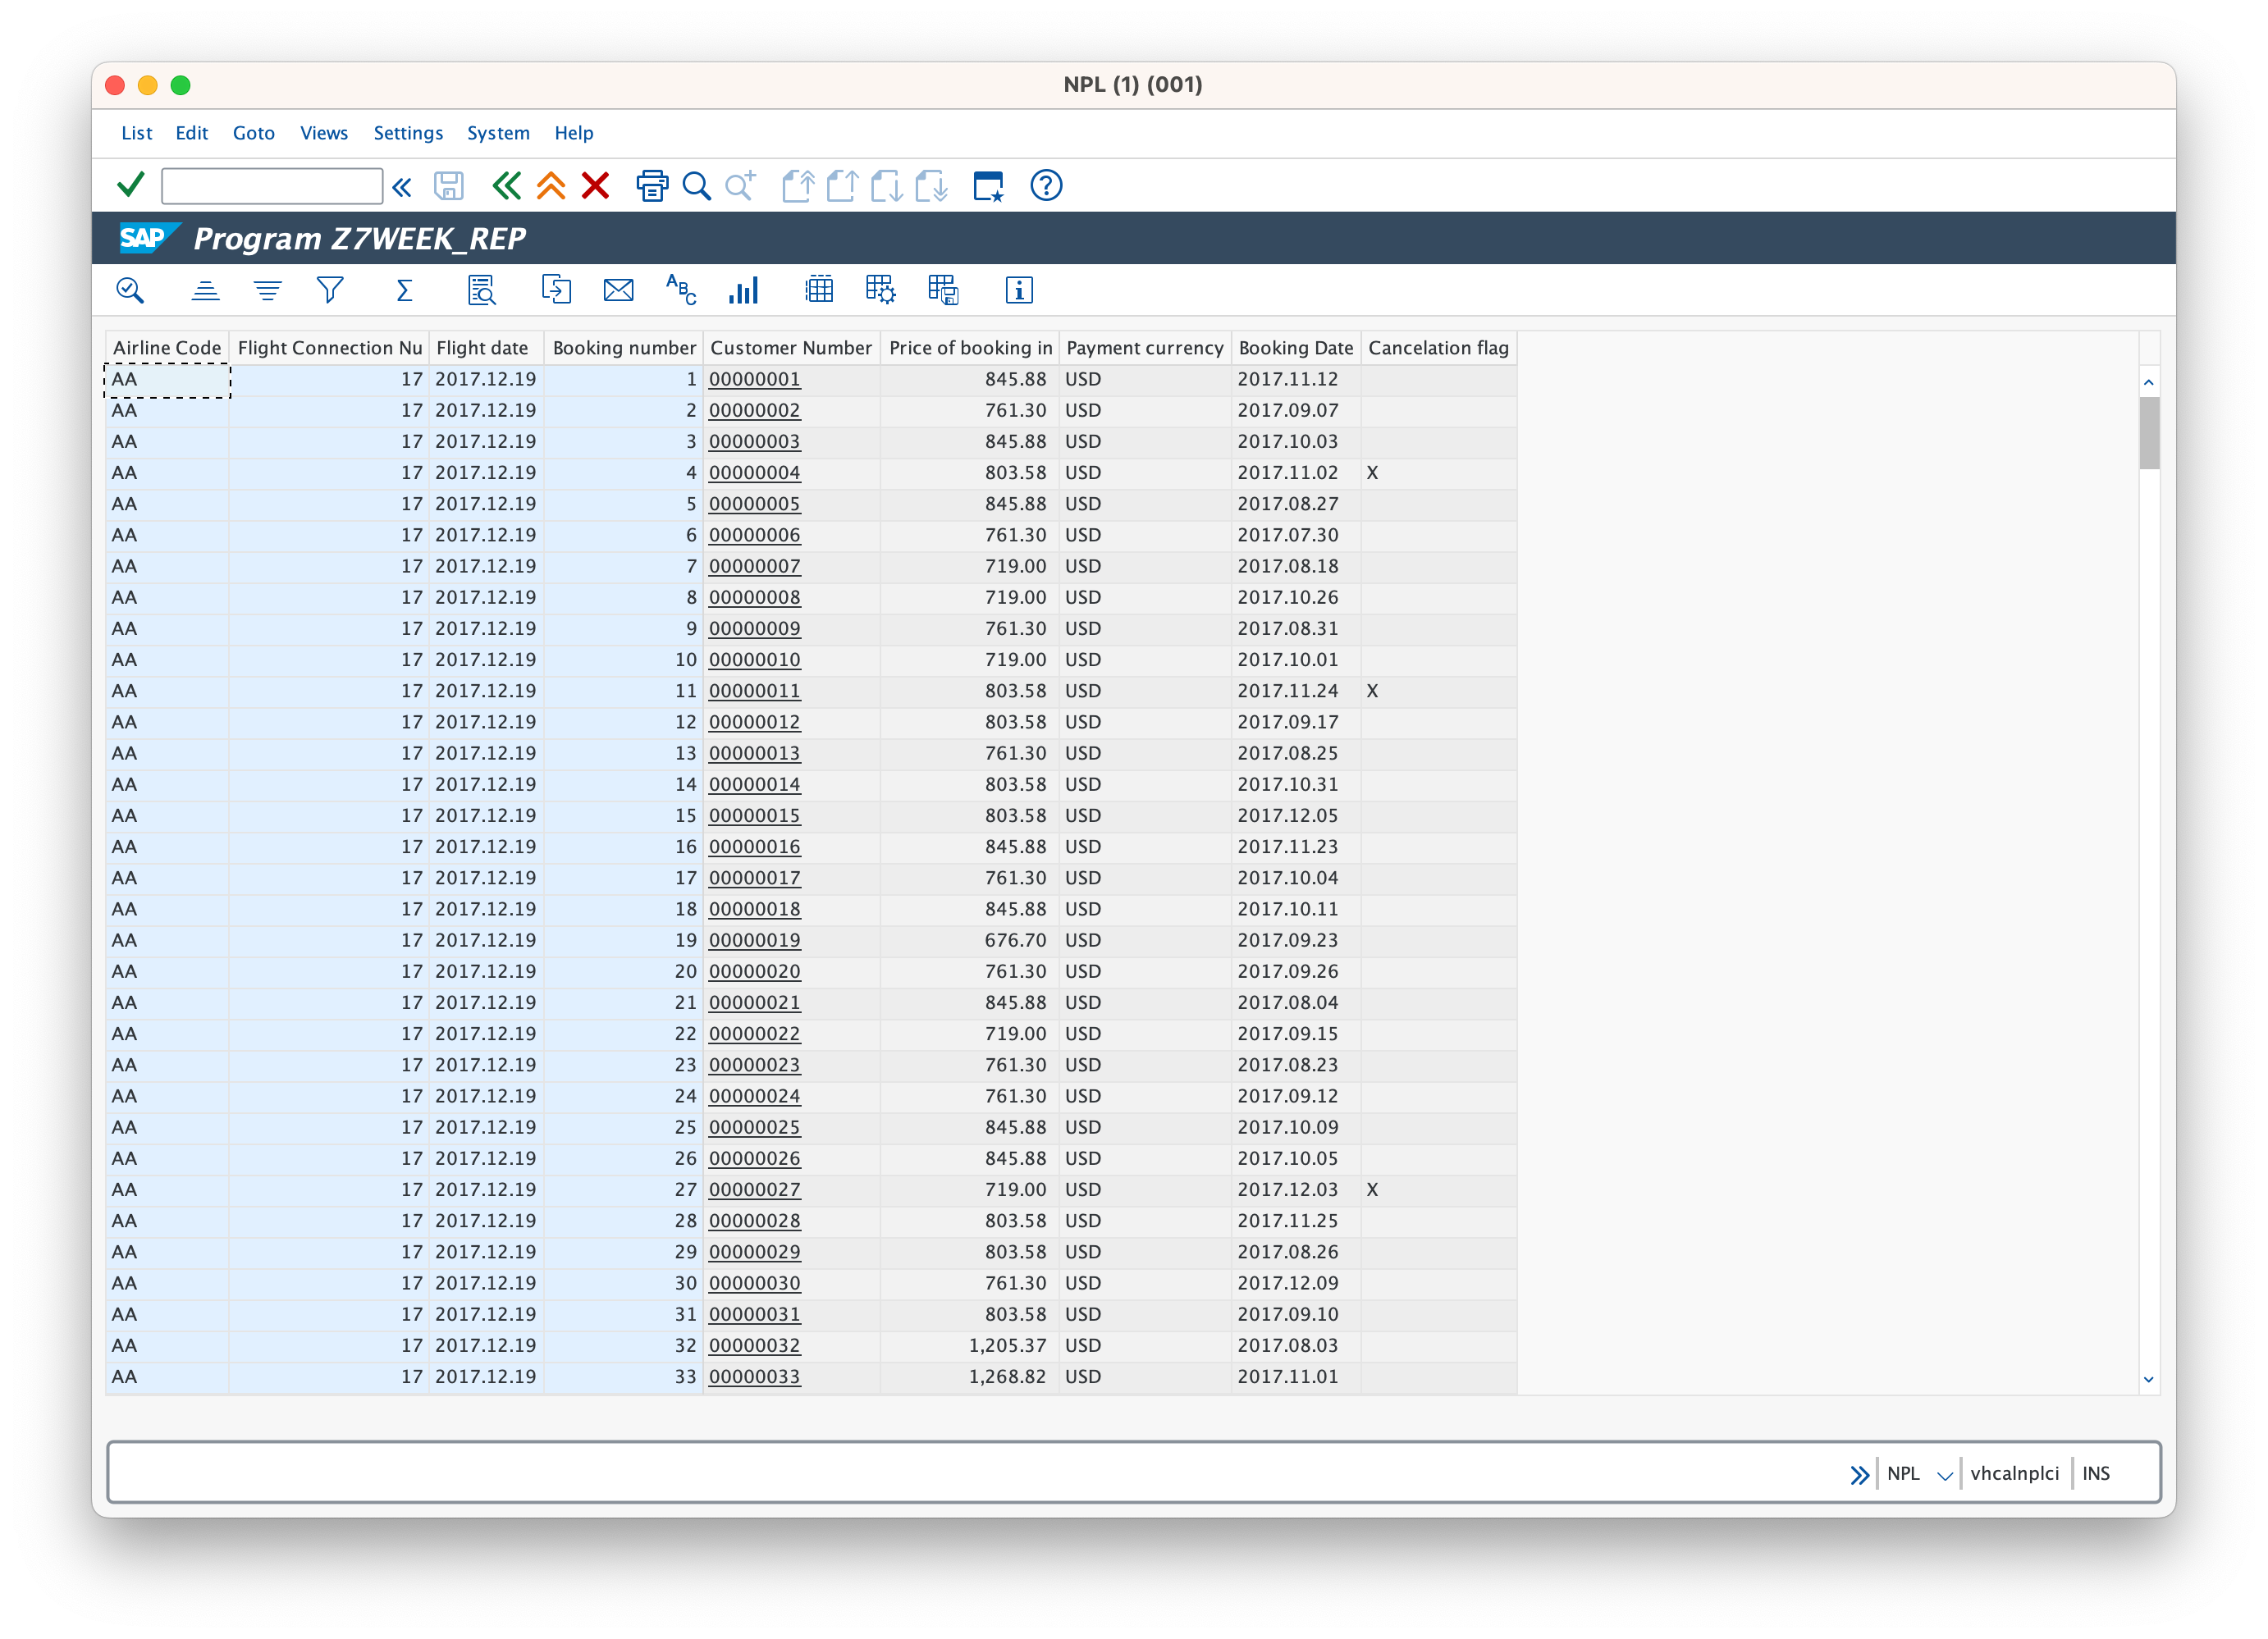Image resolution: width=2268 pixels, height=1639 pixels.
Task: Click the mail recipient envelope icon
Action: tap(618, 290)
